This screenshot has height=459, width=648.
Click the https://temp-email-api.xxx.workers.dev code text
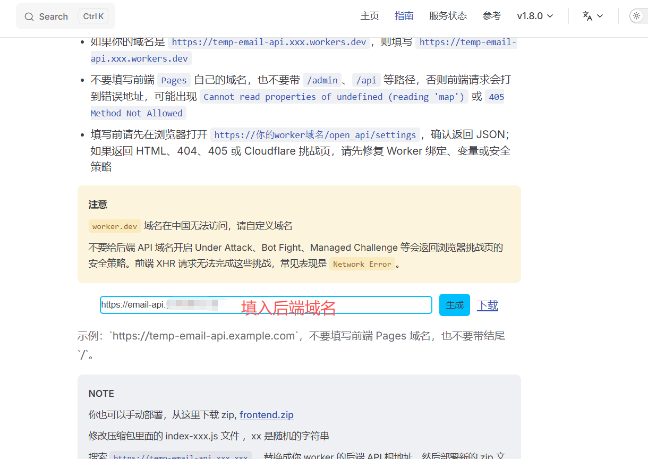269,42
